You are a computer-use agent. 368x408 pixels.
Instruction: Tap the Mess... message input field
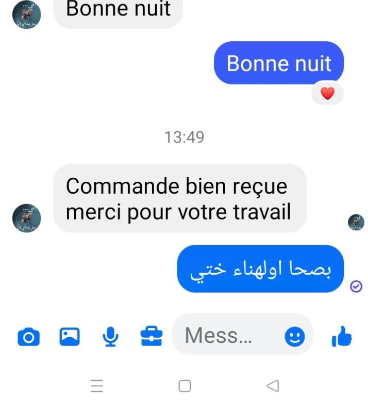pos(242,335)
